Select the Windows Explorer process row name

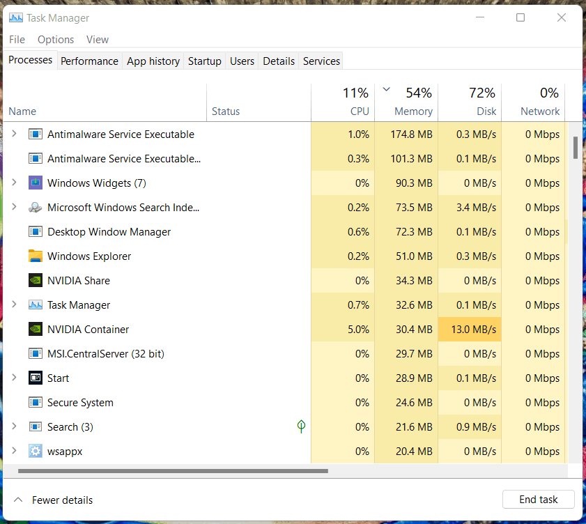click(89, 256)
